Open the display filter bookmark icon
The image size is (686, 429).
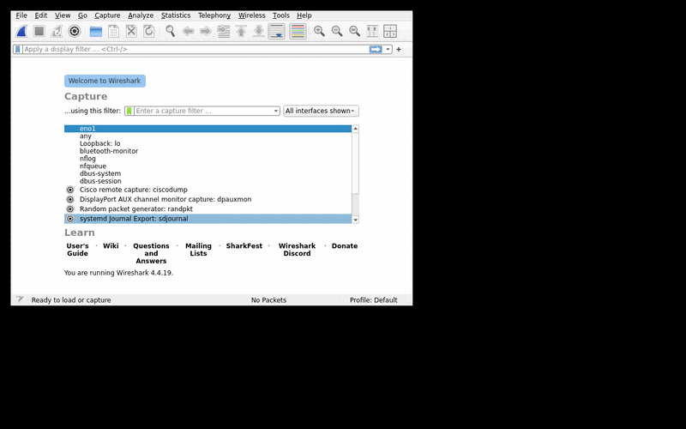pyautogui.click(x=17, y=50)
